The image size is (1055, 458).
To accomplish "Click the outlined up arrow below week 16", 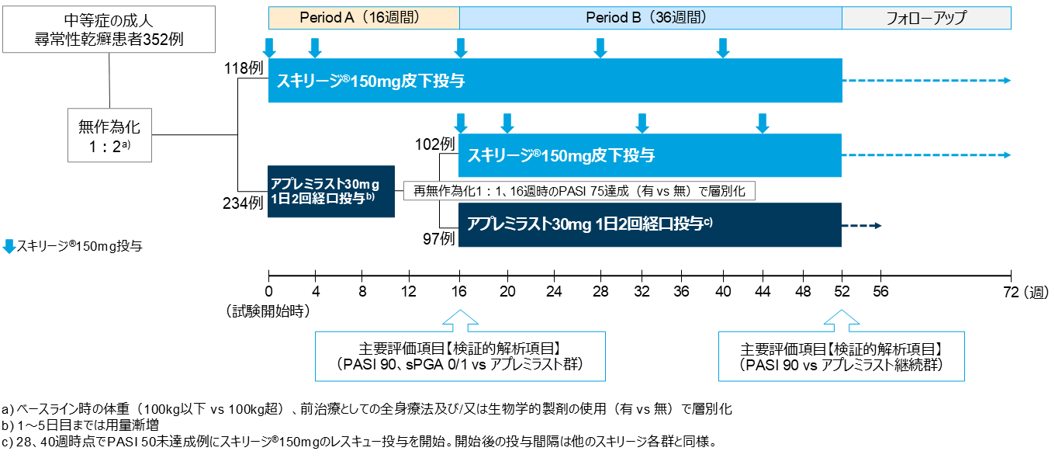I will pos(459,319).
